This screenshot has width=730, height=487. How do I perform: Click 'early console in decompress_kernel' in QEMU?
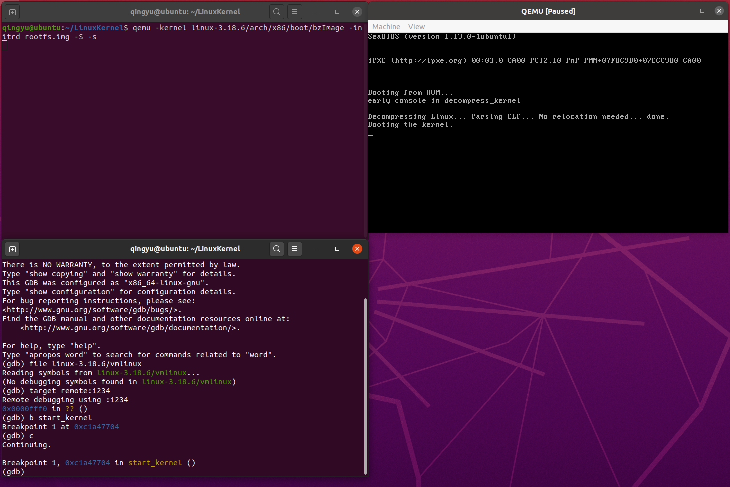(x=444, y=101)
